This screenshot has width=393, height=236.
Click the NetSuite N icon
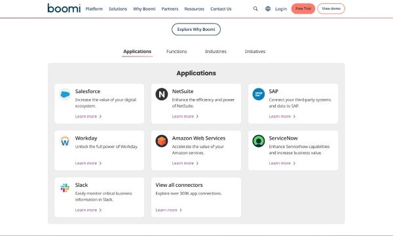[x=162, y=94]
